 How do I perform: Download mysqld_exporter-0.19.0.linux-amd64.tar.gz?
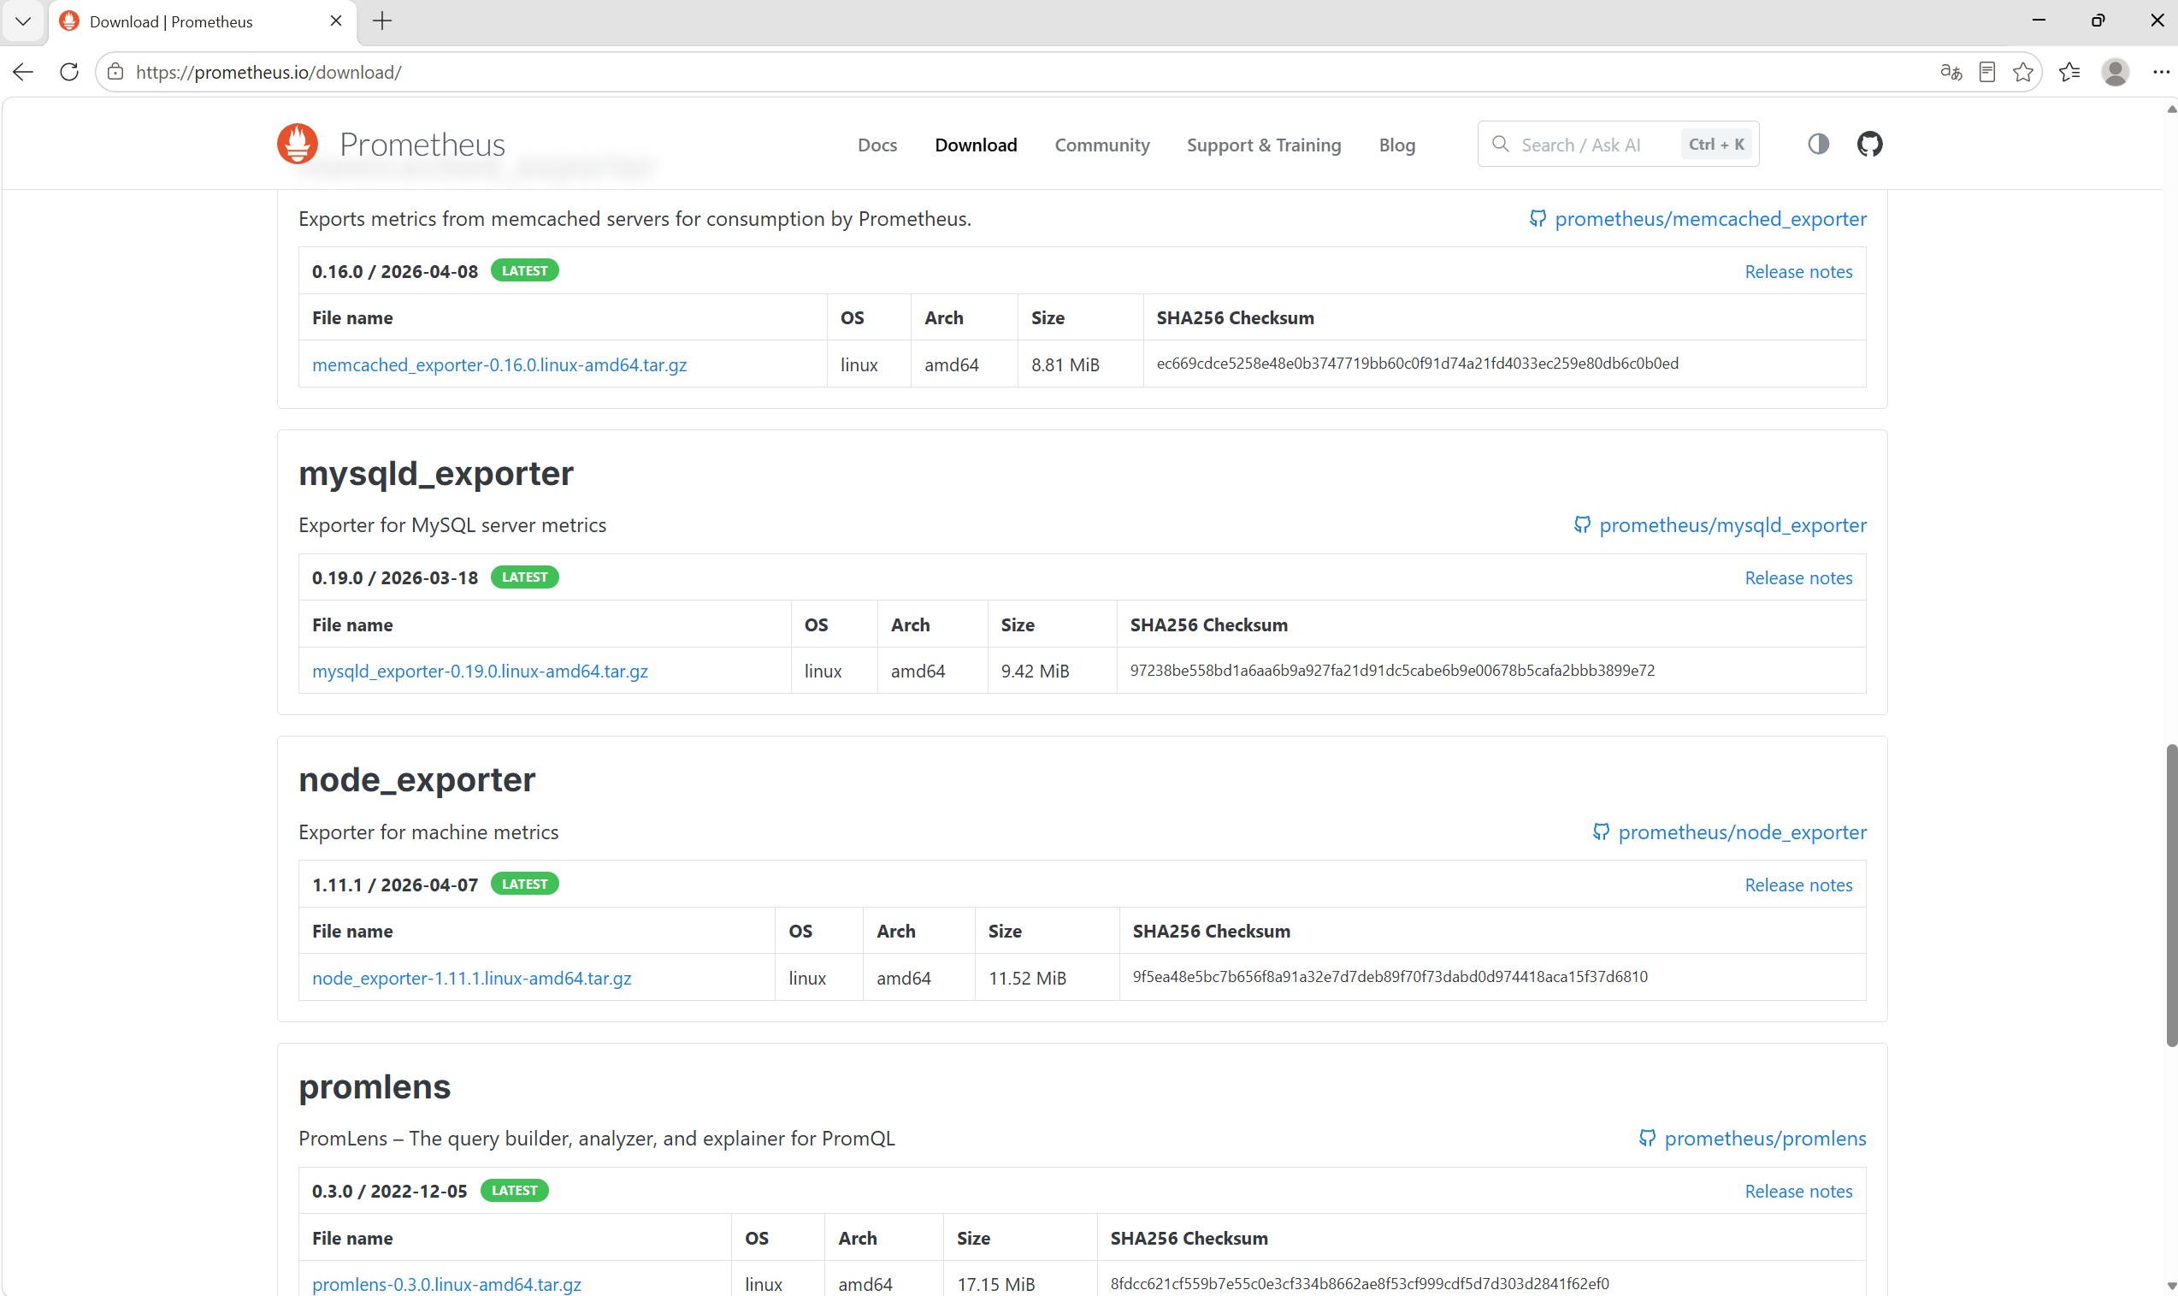tap(480, 671)
